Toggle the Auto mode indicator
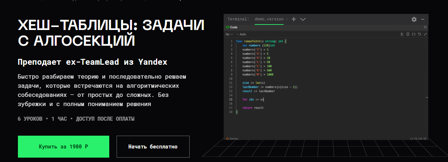Screen dimensions: 448x162 click(242, 34)
